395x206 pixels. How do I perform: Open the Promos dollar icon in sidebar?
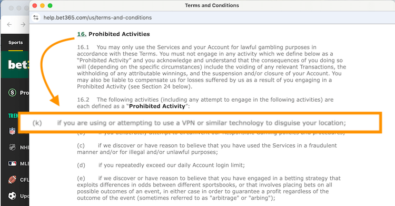click(12, 93)
